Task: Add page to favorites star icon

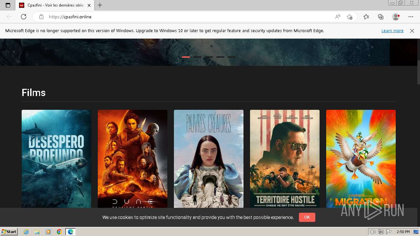Action: 349,17
